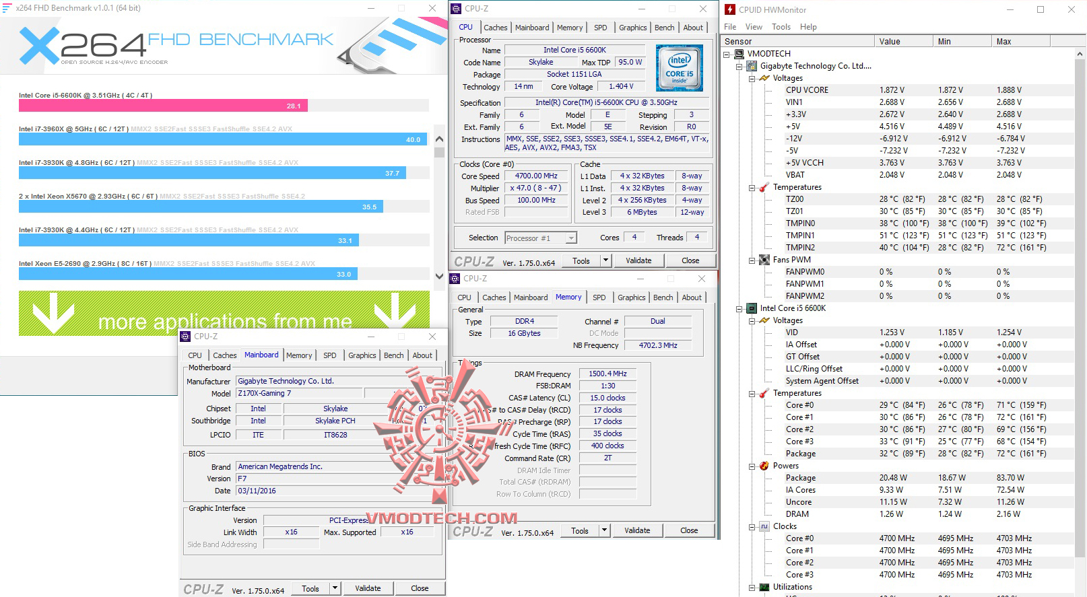This screenshot has width=1087, height=597.
Task: Collapse the Clocks group in HWMonitor
Action: [x=752, y=527]
